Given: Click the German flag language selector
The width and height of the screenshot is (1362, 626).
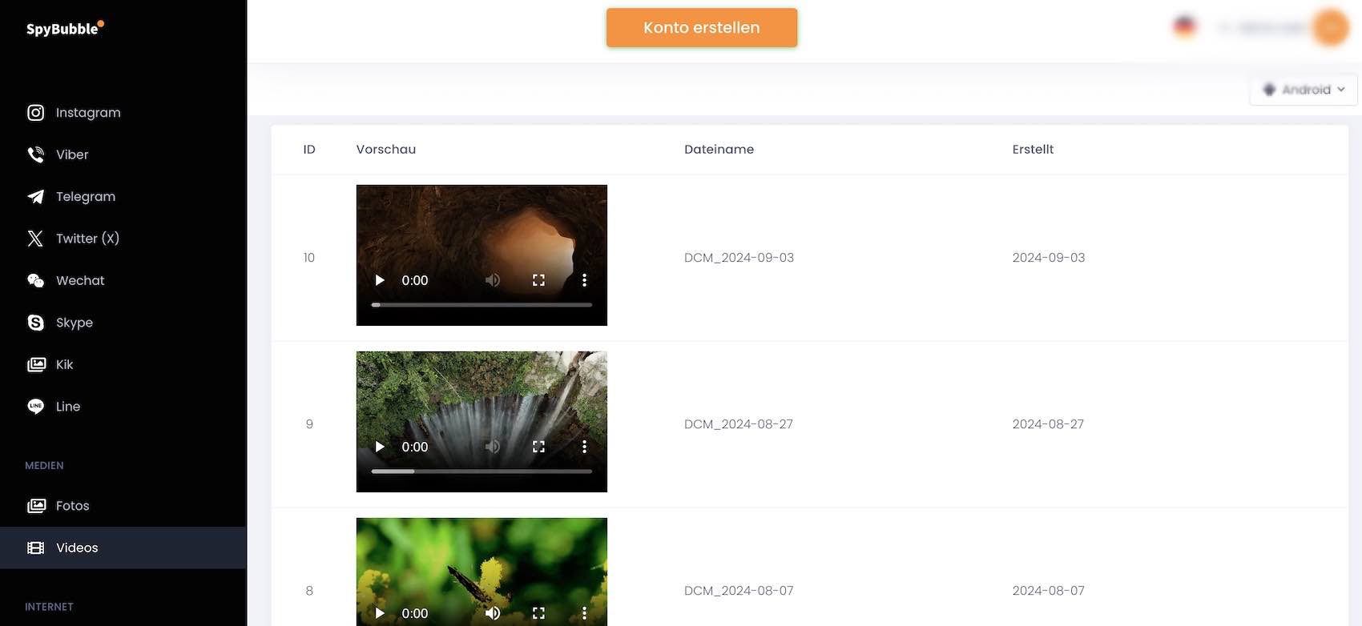Looking at the screenshot, I should coord(1185,27).
